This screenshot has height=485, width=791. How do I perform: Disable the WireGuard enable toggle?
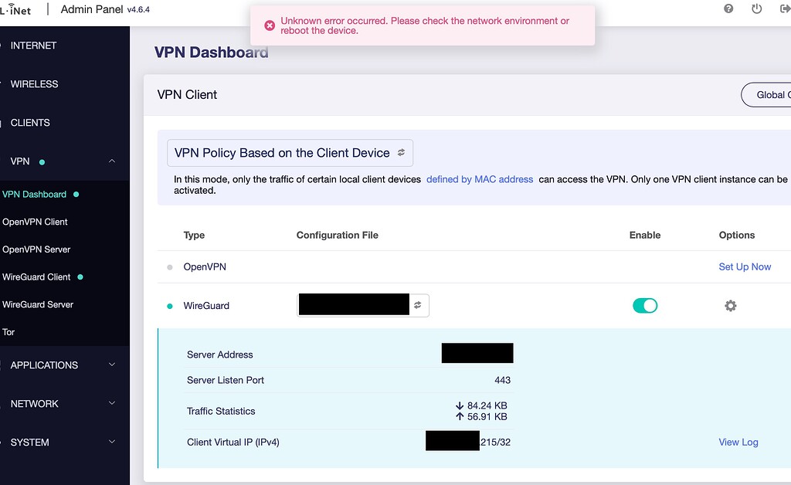(x=645, y=306)
